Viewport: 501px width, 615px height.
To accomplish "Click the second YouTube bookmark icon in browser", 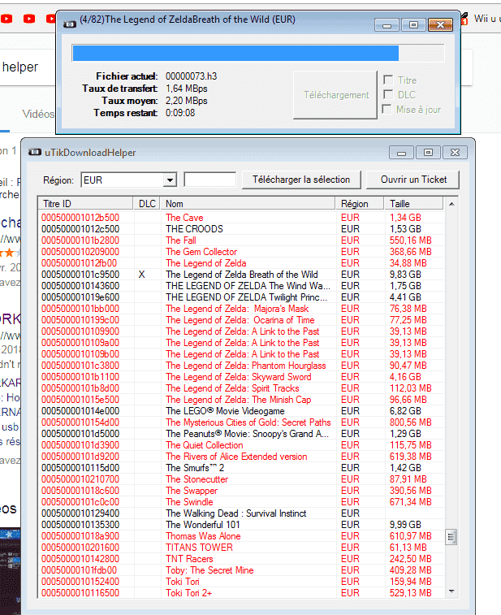I will pos(29,19).
